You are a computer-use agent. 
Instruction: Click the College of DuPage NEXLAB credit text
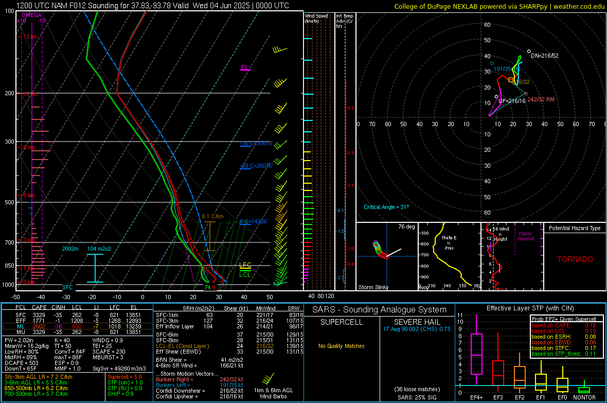(x=499, y=7)
